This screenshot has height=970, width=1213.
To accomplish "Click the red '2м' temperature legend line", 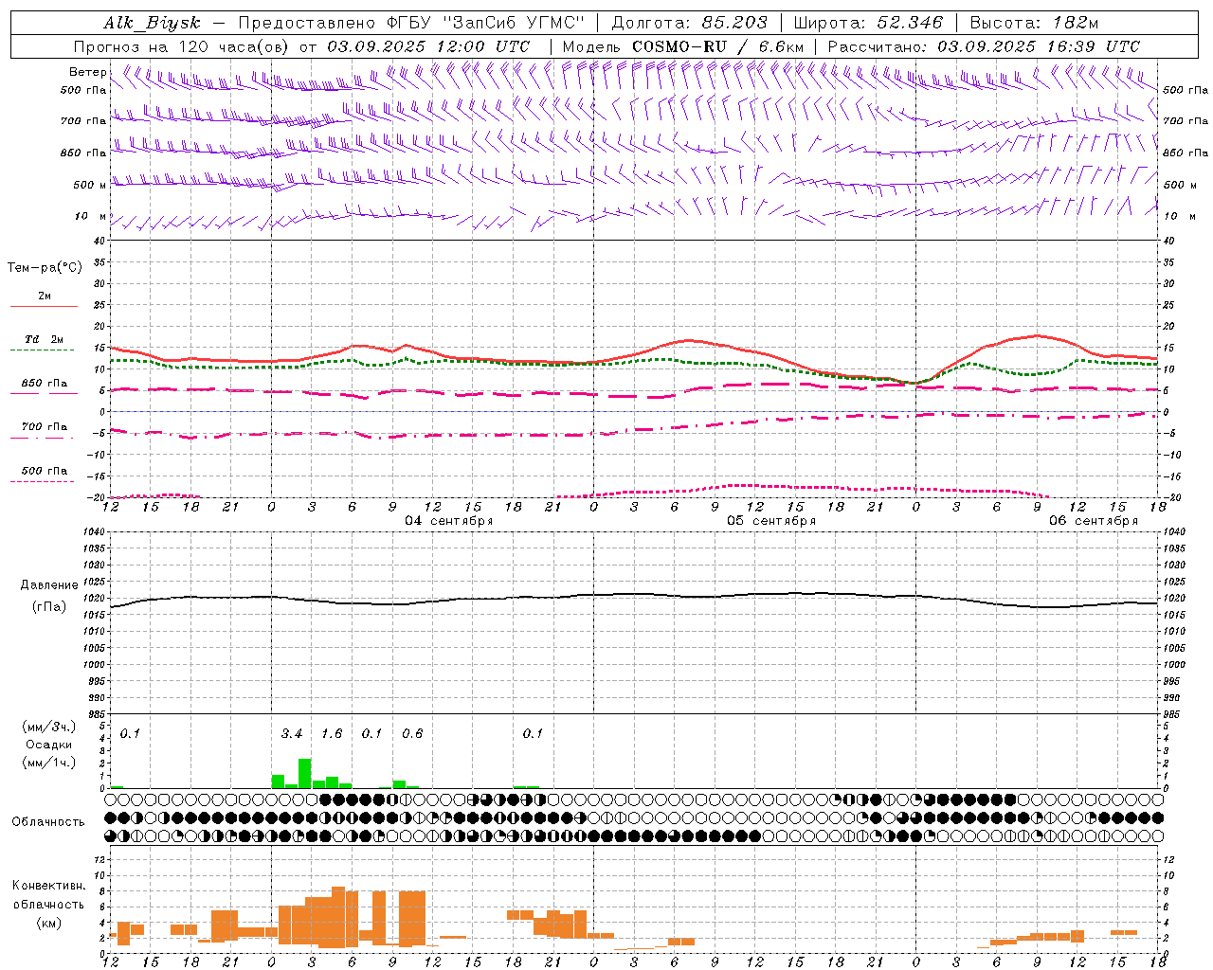I will 44,306.
